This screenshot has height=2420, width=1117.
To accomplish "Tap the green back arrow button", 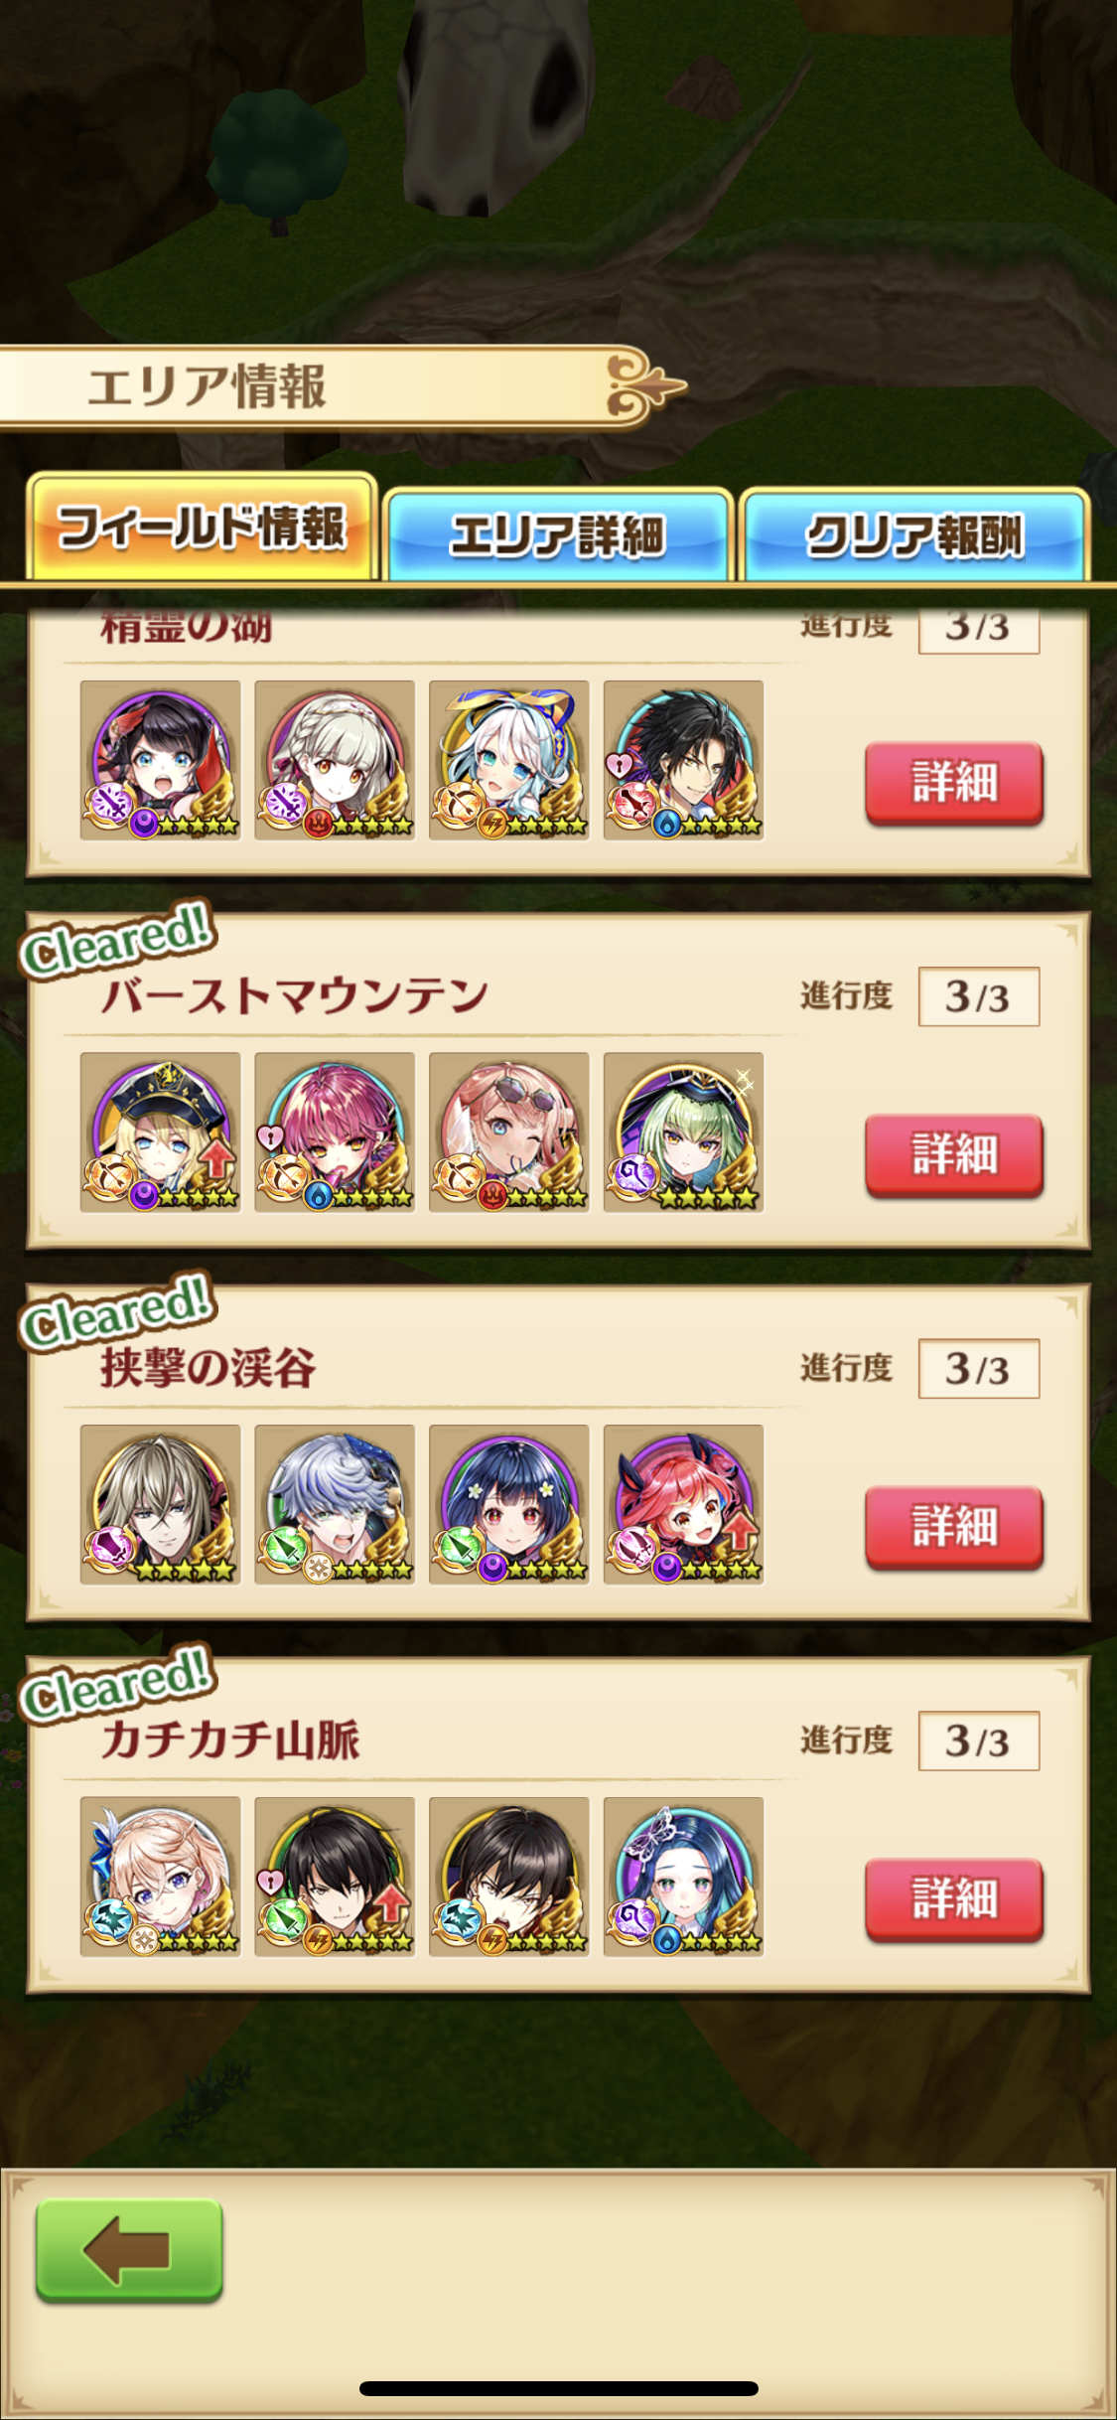I will [x=129, y=2250].
